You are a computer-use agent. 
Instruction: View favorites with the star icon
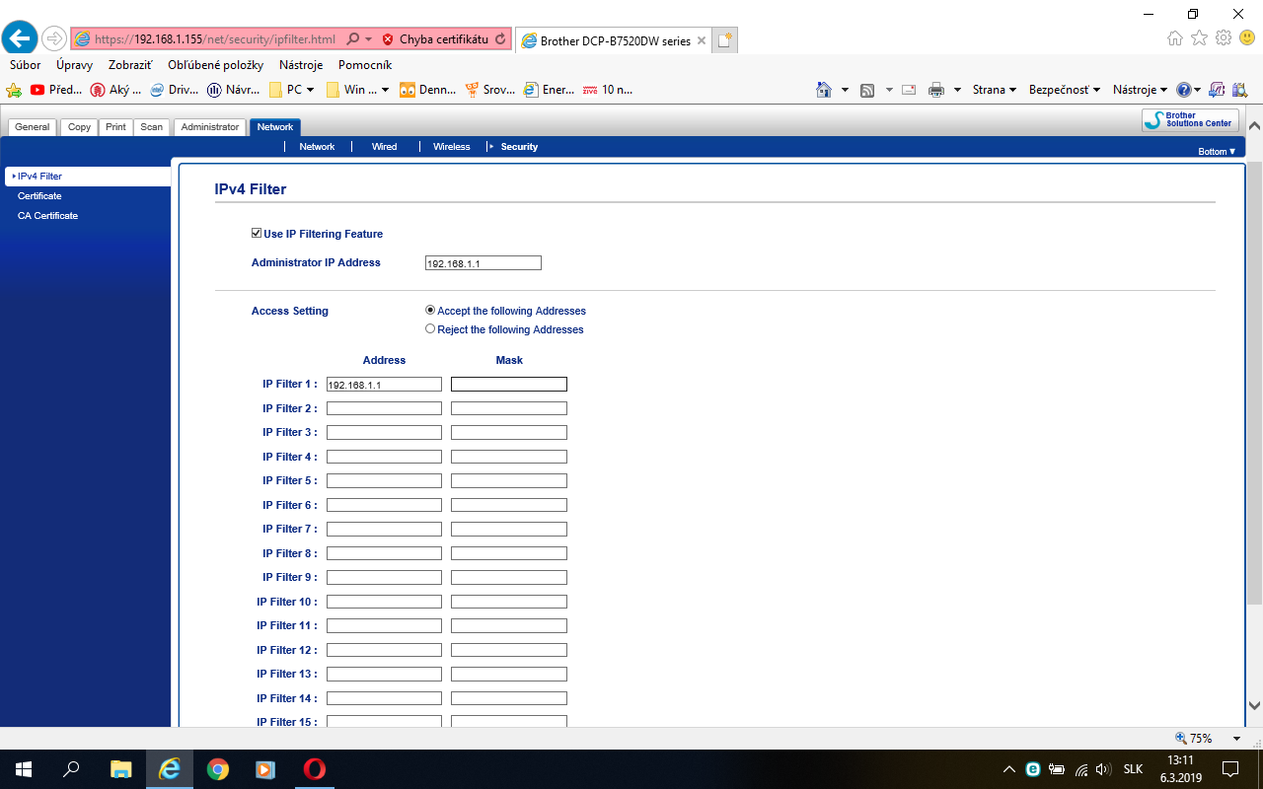(x=1199, y=37)
